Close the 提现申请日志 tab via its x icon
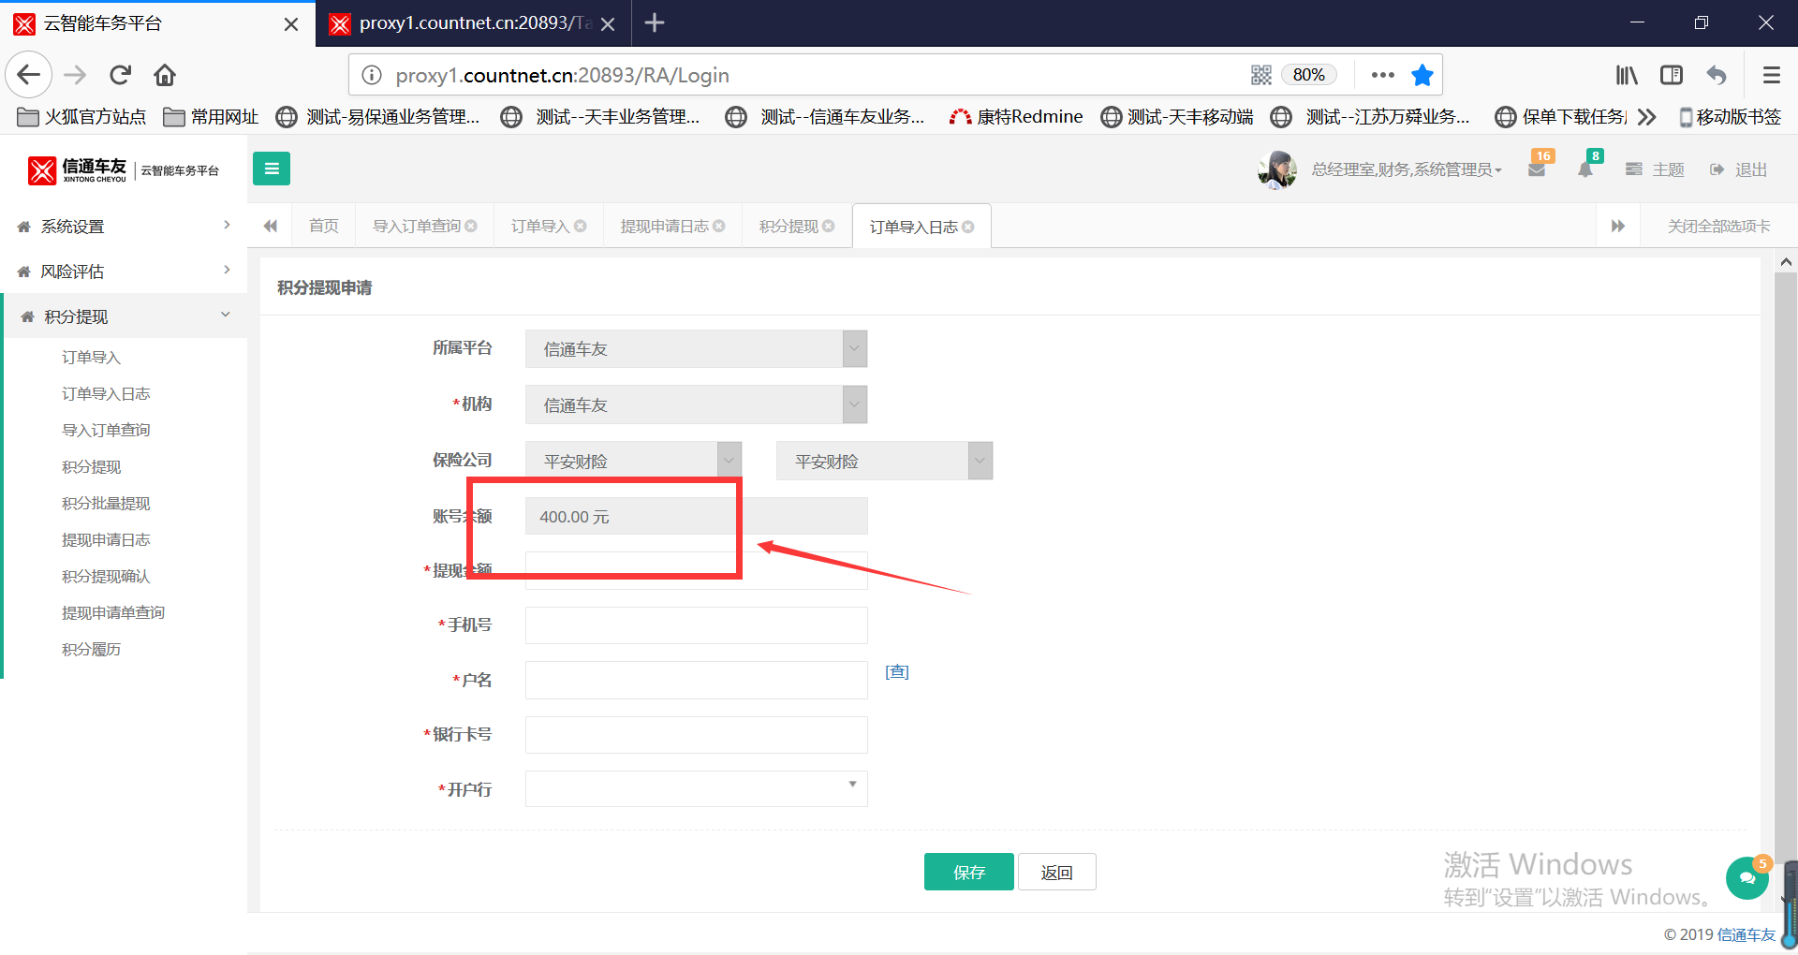This screenshot has width=1798, height=955. point(719,227)
